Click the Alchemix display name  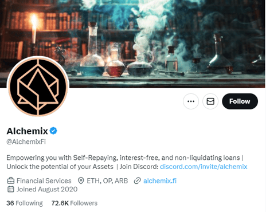pyautogui.click(x=28, y=131)
